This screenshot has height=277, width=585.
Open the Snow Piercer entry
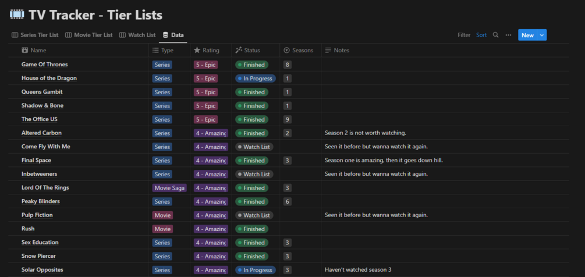click(x=38, y=256)
